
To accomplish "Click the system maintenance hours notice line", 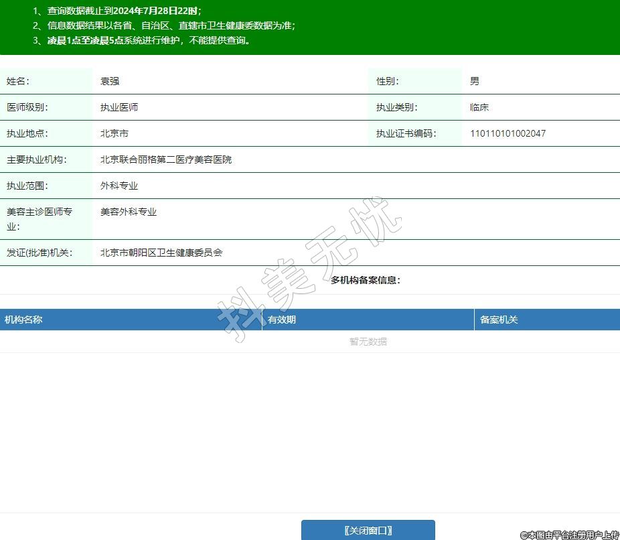I will (141, 40).
